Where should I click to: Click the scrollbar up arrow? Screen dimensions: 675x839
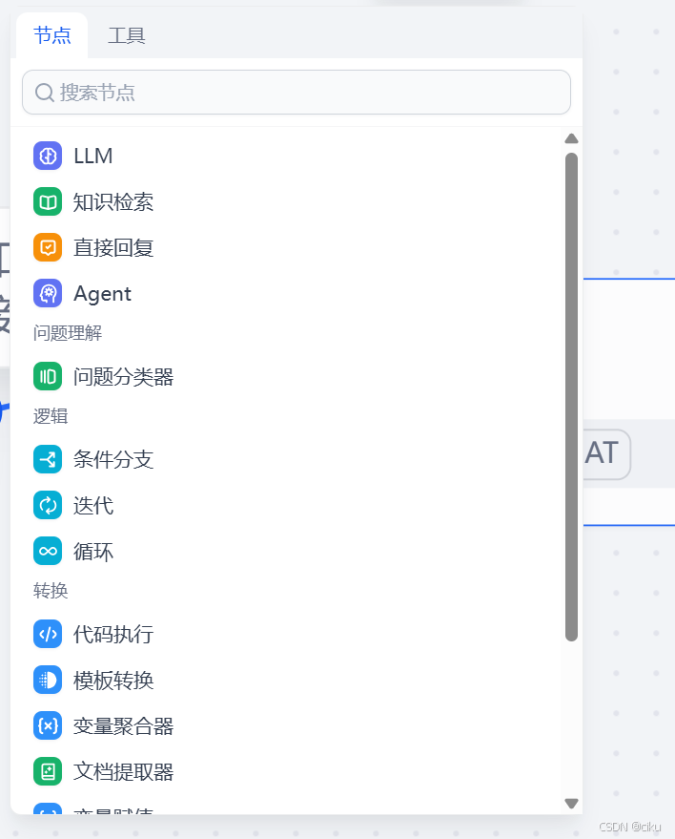(571, 138)
